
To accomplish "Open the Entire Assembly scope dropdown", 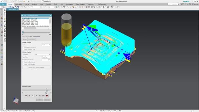I will coord(48,7).
